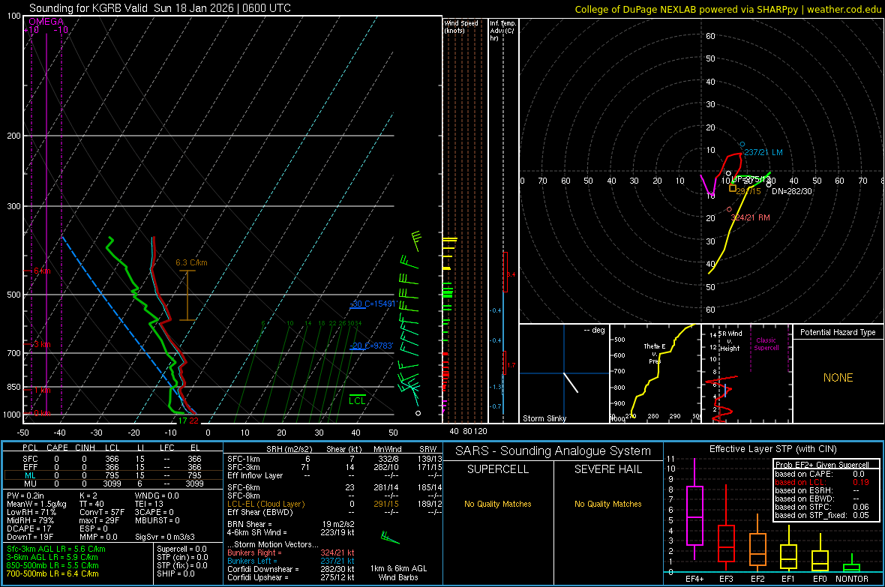This screenshot has width=885, height=587.
Task: Click the OMEGA label on skew-T
Action: (46, 22)
